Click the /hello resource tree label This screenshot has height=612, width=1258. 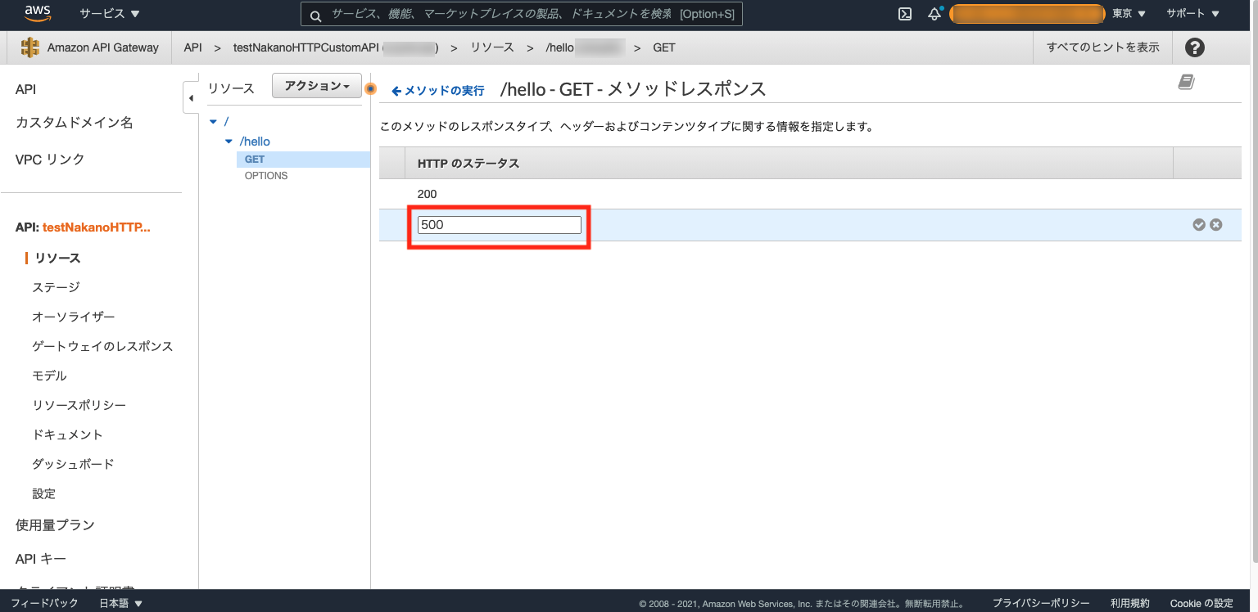pos(255,142)
